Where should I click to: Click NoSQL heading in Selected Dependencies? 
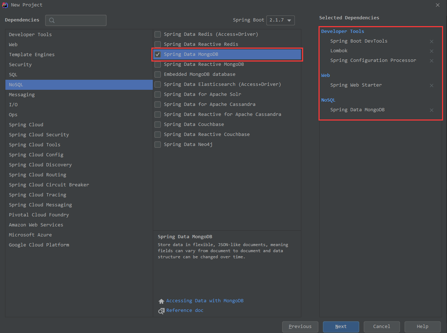[328, 100]
